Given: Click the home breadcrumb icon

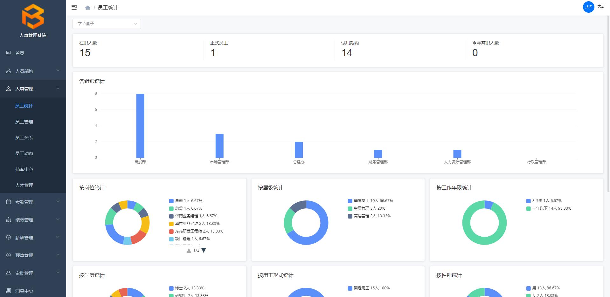Looking at the screenshot, I should tap(88, 8).
